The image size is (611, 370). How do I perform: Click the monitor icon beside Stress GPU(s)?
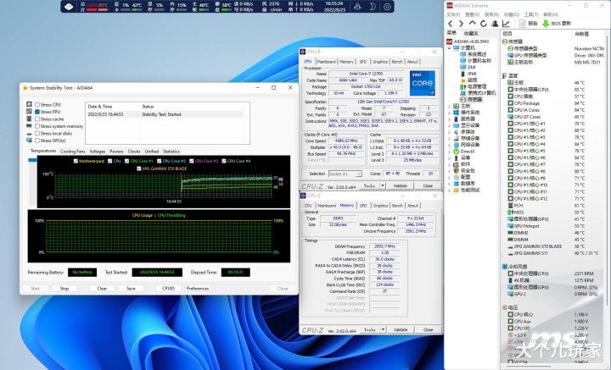click(x=29, y=141)
